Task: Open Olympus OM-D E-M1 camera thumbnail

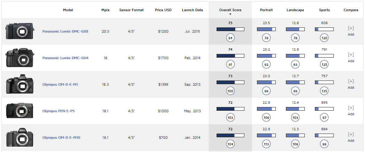Action: (x=20, y=84)
